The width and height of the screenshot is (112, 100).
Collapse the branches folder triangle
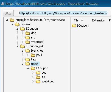coord(23,51)
